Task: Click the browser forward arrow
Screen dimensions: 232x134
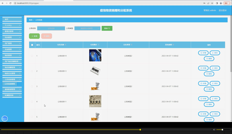Action: click(6, 3)
